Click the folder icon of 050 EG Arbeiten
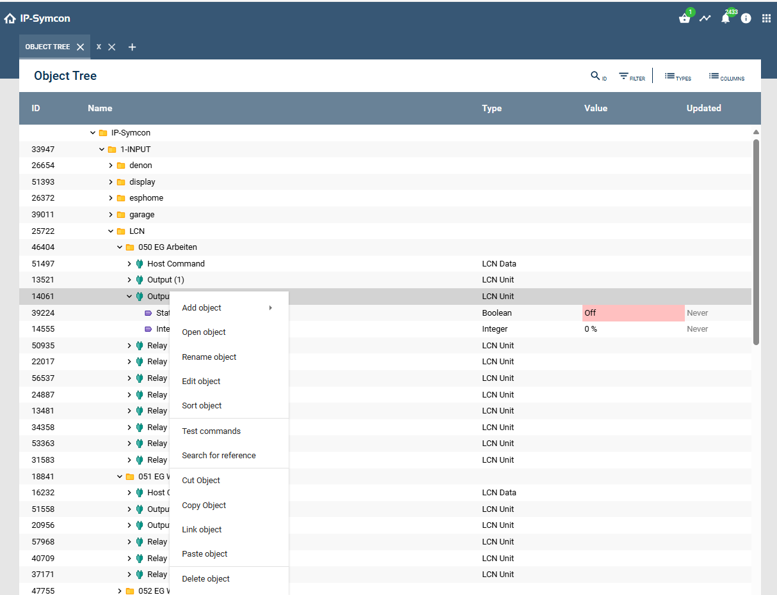Viewport: 777px width, 595px height. [x=130, y=247]
